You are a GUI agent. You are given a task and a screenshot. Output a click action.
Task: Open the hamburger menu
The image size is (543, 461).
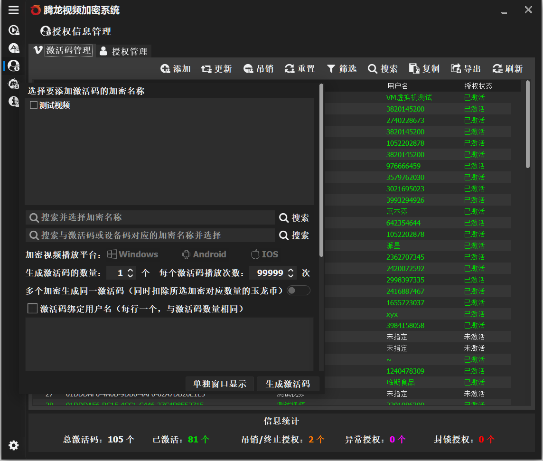pyautogui.click(x=13, y=10)
